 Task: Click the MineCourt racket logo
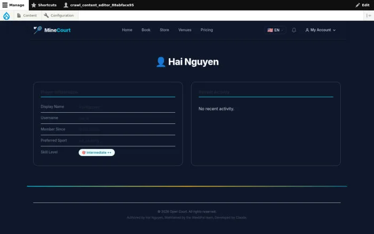(37, 30)
